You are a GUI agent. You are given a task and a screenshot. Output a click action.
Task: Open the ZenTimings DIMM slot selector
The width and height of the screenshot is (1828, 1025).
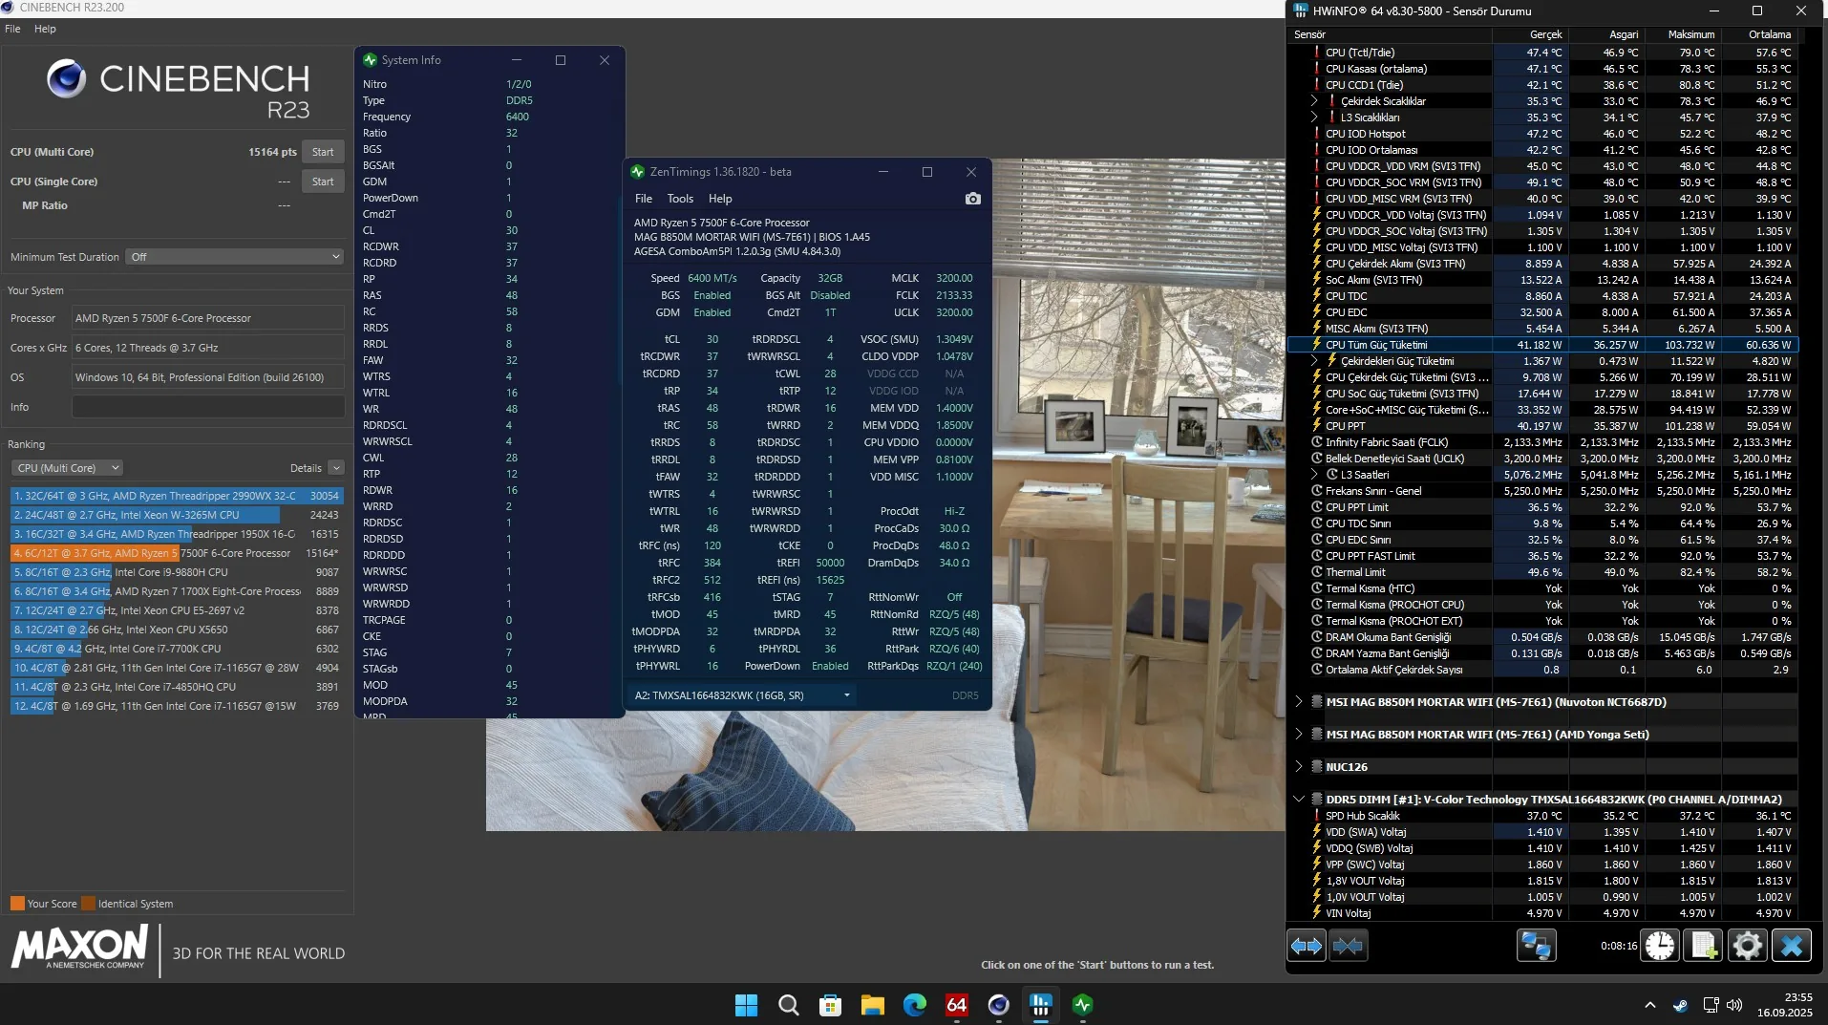[741, 695]
